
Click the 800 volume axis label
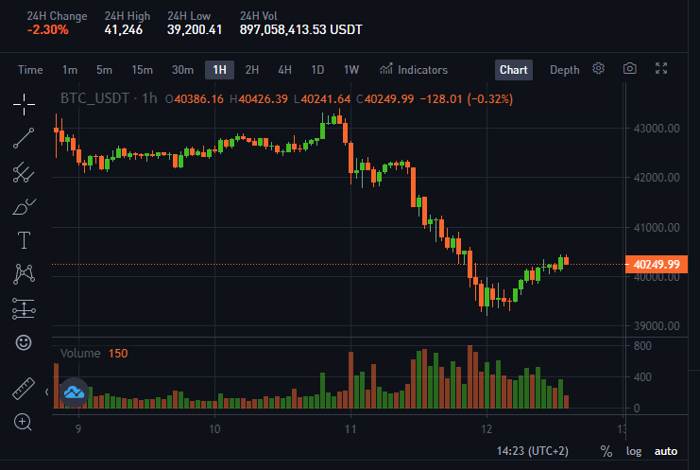pos(642,346)
